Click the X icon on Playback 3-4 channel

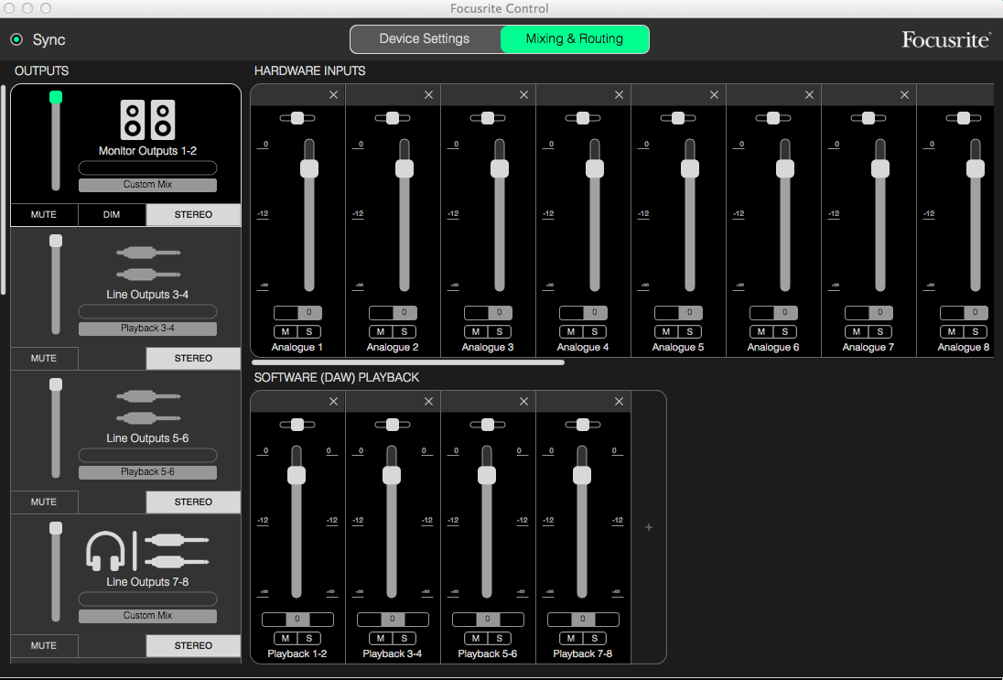[x=428, y=402]
